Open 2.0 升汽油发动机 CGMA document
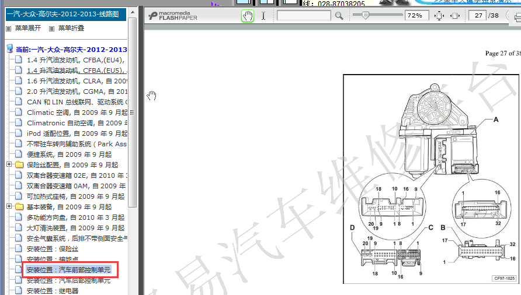This screenshot has width=521, height=295. tap(77, 92)
